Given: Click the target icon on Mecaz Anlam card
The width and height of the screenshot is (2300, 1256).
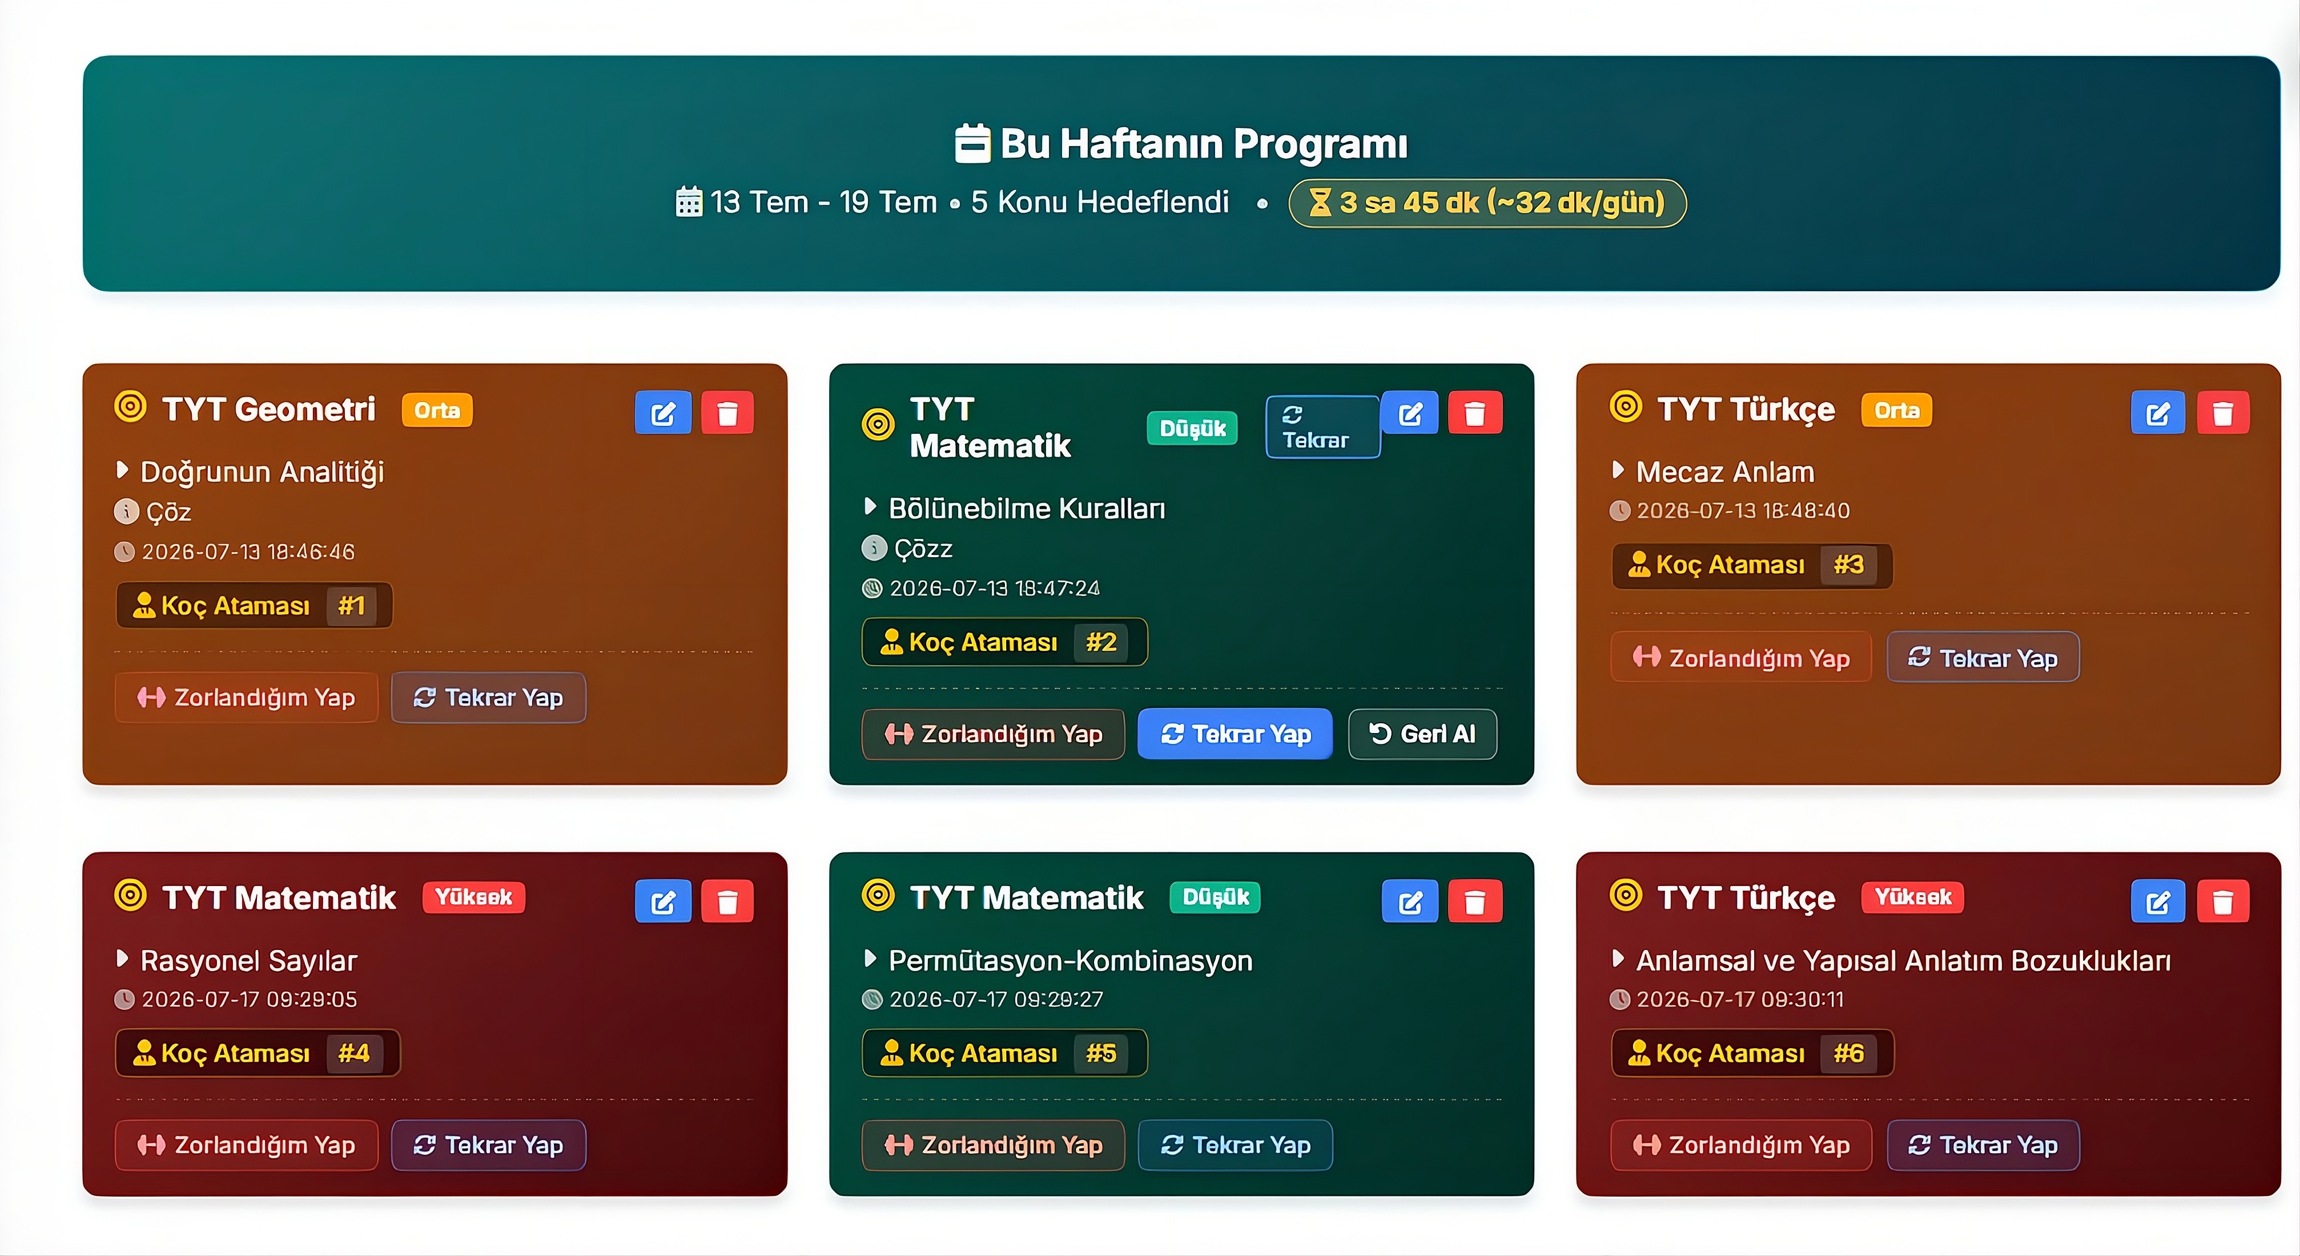Looking at the screenshot, I should [1626, 407].
